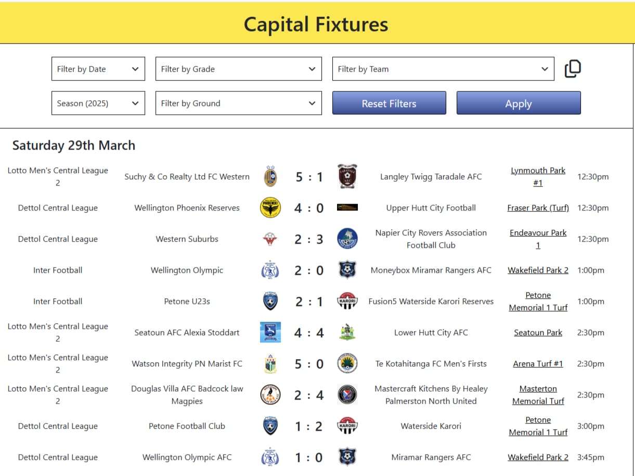Image resolution: width=635 pixels, height=476 pixels.
Task: Open the Season (2025) dropdown
Action: pyautogui.click(x=98, y=103)
